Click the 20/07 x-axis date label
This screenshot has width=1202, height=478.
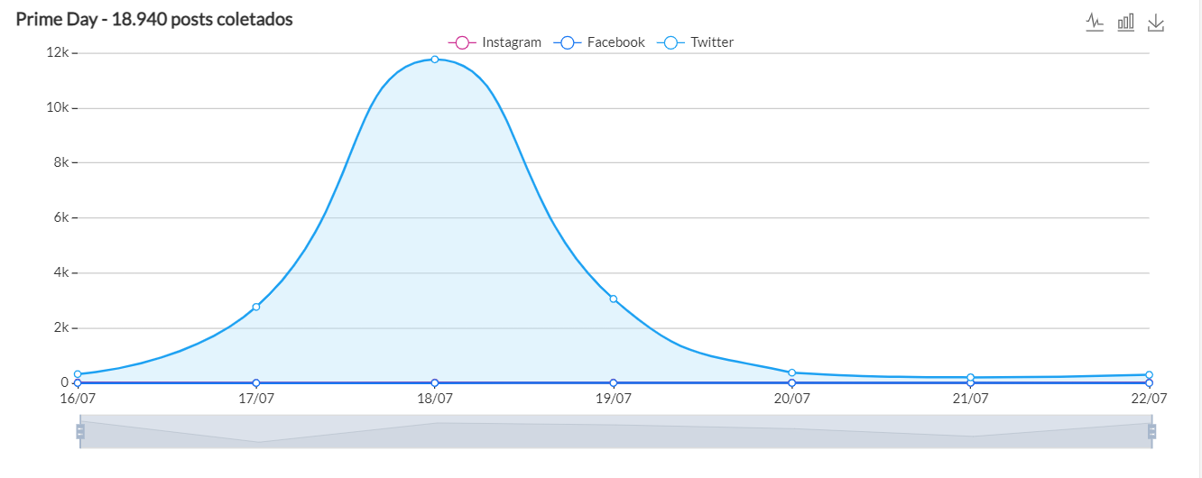coord(791,399)
